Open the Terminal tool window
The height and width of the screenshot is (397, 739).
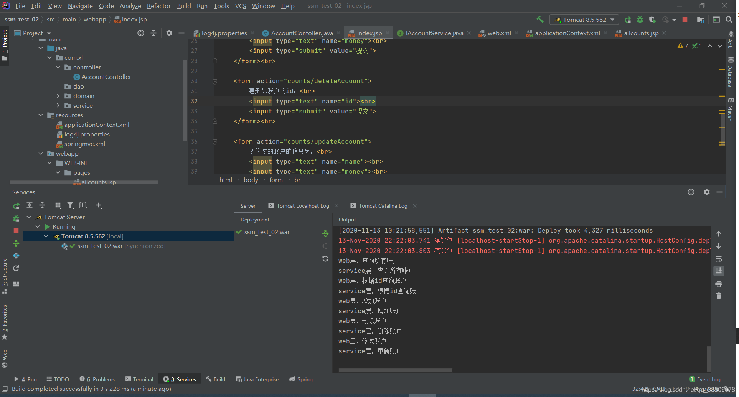tap(139, 379)
